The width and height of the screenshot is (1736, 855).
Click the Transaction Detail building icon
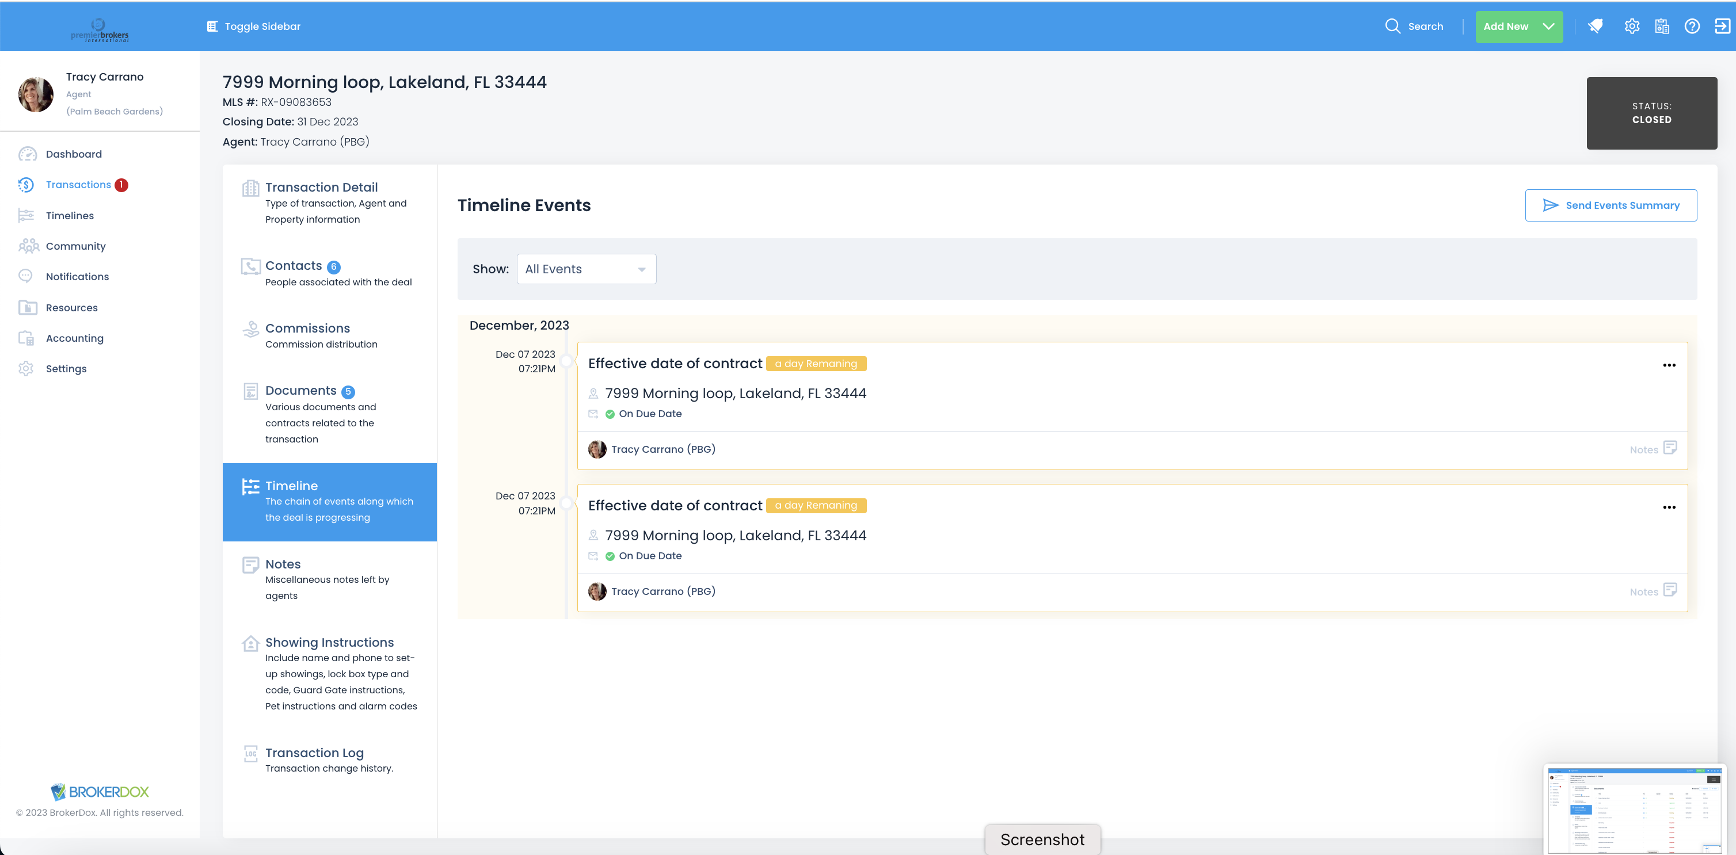pyautogui.click(x=251, y=188)
